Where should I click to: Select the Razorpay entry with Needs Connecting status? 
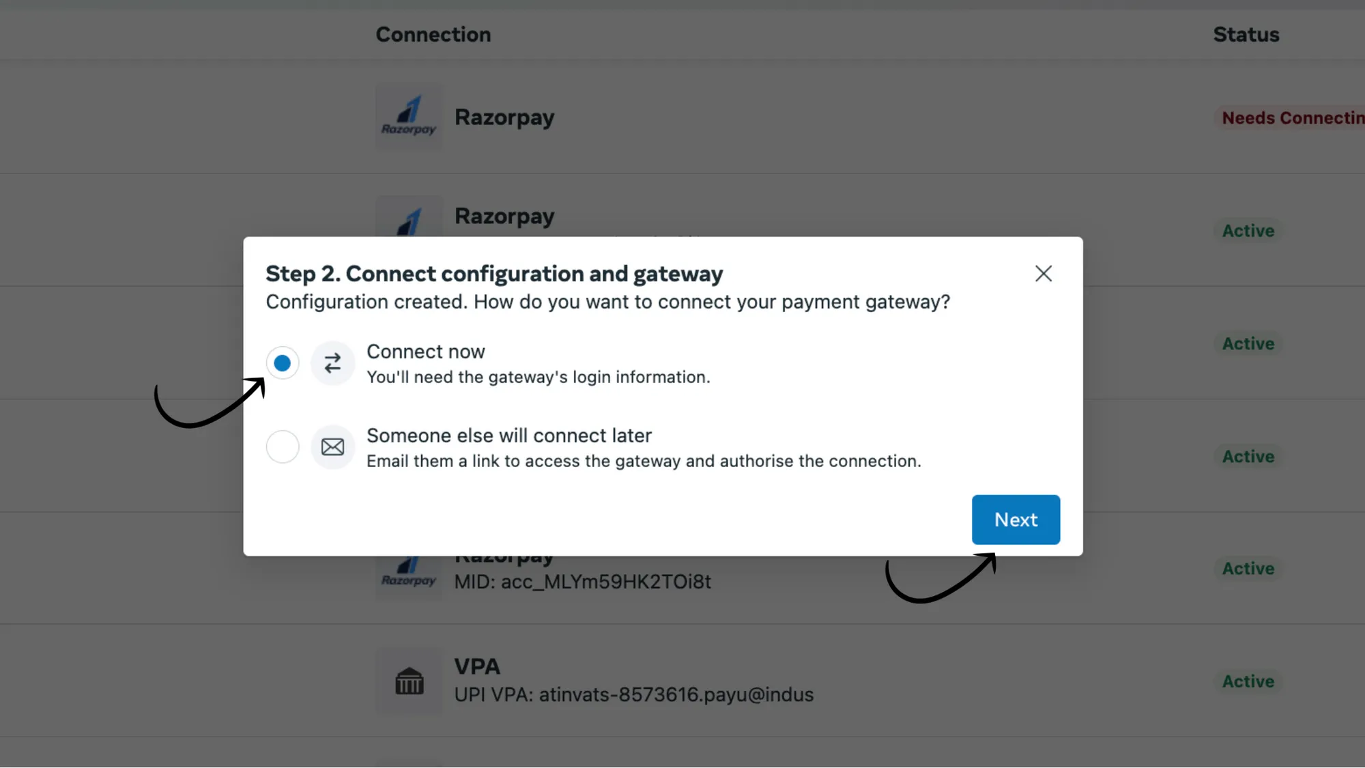[x=504, y=117]
